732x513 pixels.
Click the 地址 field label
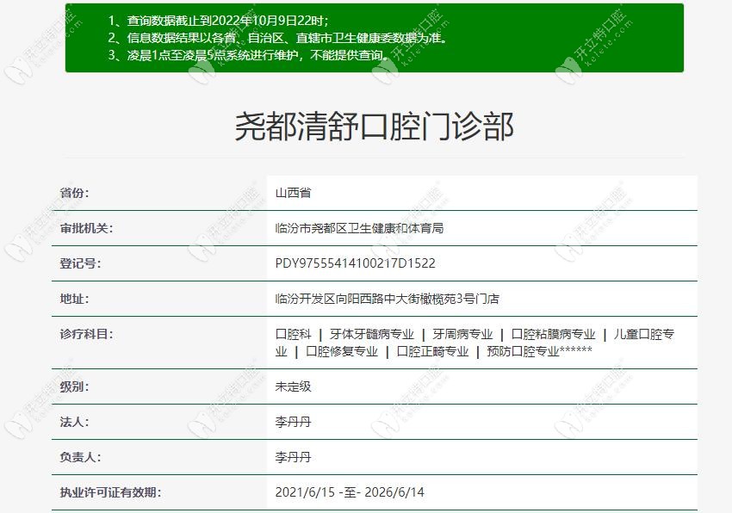(74, 299)
